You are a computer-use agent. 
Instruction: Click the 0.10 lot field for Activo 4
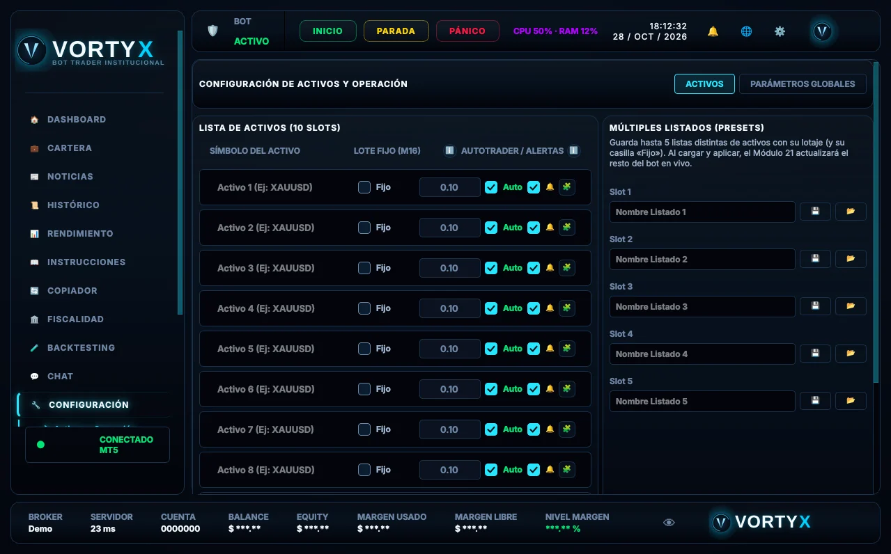[449, 308]
